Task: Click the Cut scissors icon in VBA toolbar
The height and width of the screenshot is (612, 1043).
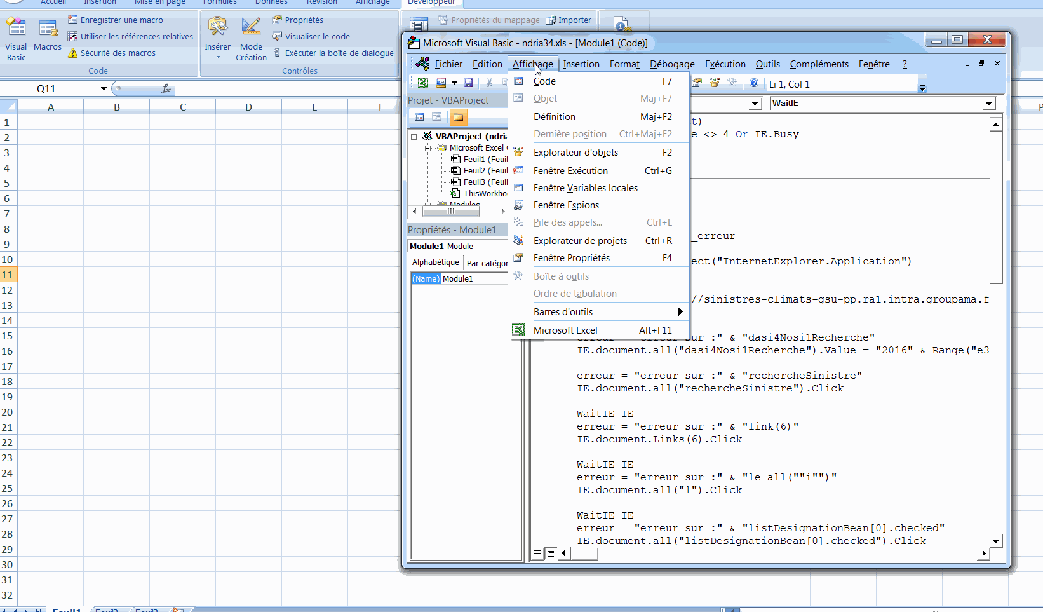Action: 489,83
